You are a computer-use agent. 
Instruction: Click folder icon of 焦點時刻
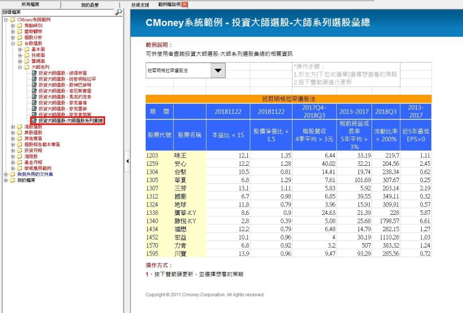click(20, 26)
